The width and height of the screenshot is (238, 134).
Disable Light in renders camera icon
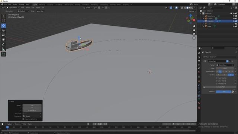pos(236,24)
